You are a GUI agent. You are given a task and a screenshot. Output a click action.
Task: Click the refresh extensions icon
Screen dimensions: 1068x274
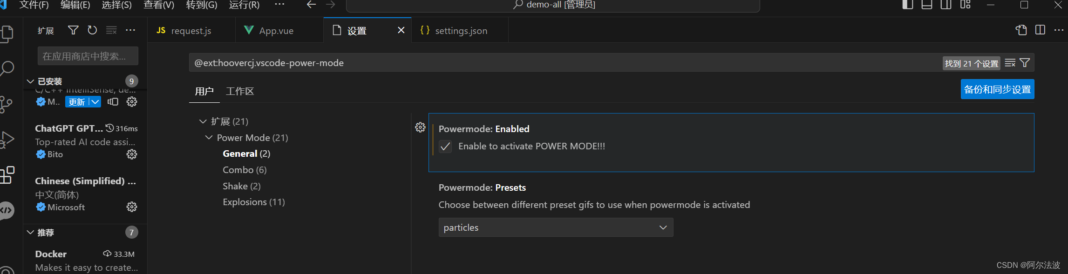coord(92,30)
